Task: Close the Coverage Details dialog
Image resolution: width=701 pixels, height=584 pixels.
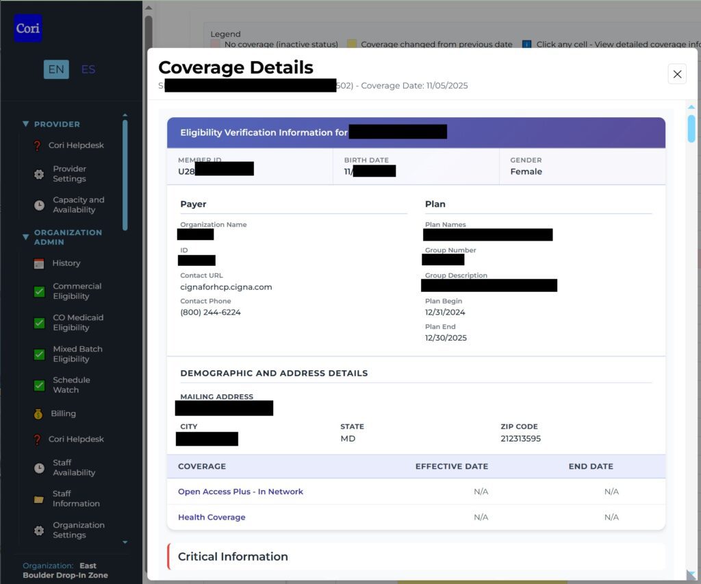Action: 677,74
